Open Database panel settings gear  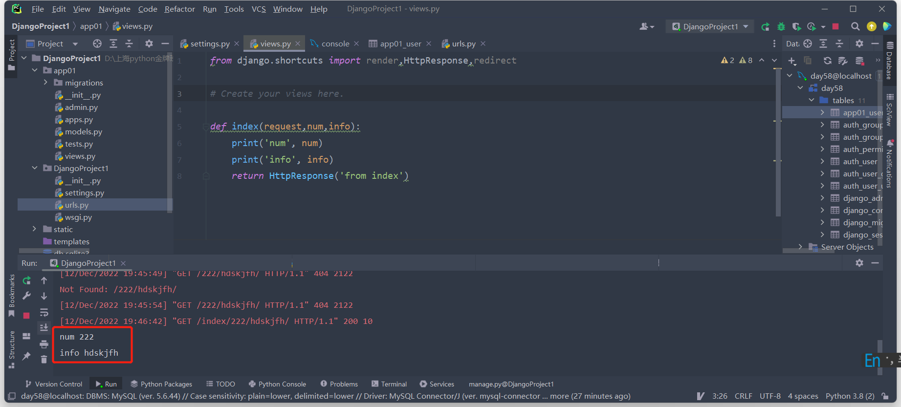click(859, 43)
